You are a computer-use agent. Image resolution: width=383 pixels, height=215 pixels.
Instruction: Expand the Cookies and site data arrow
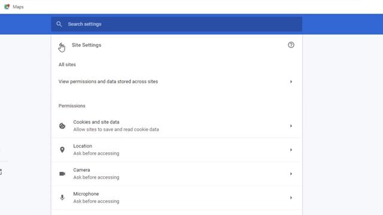pyautogui.click(x=291, y=126)
